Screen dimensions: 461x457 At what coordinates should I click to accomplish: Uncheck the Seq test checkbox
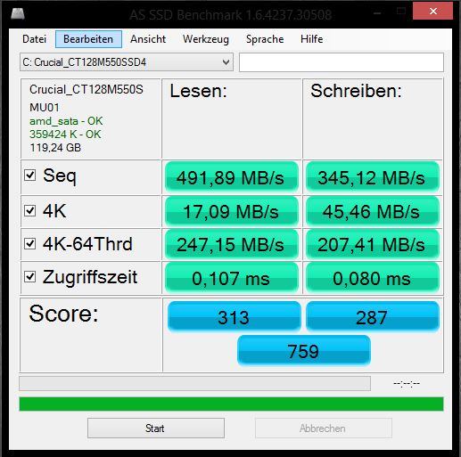tap(30, 175)
